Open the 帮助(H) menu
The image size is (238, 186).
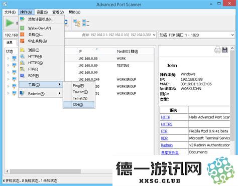coord(74,12)
